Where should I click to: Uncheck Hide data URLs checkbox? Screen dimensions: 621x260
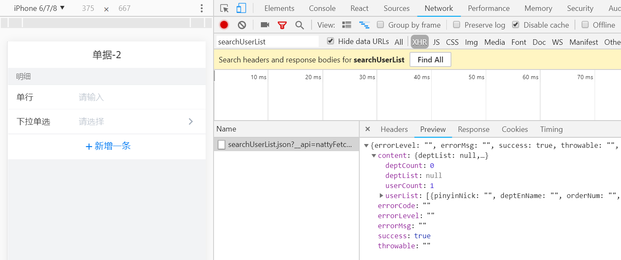pyautogui.click(x=330, y=41)
